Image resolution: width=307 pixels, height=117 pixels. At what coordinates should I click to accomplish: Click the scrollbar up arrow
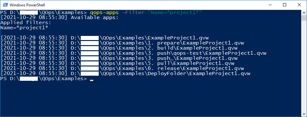(x=304, y=12)
